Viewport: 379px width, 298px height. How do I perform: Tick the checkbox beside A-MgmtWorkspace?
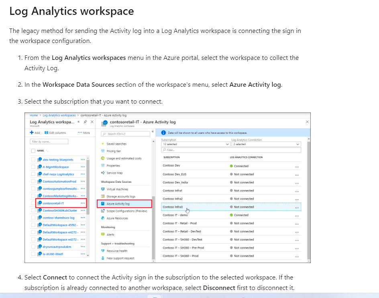point(33,167)
